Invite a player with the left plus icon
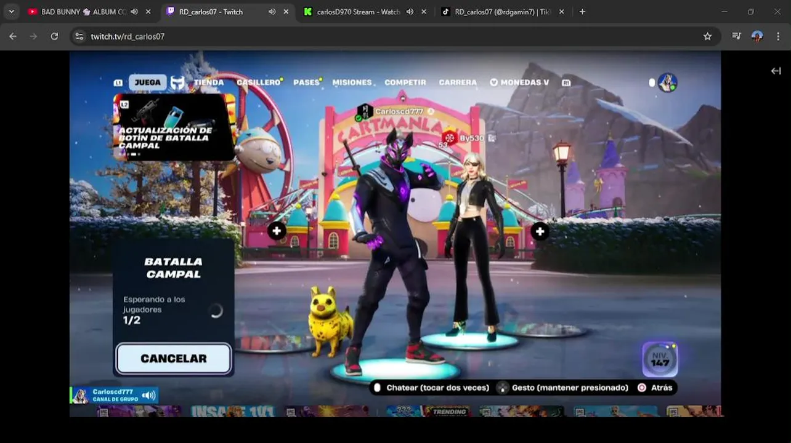The image size is (791, 443). [277, 231]
